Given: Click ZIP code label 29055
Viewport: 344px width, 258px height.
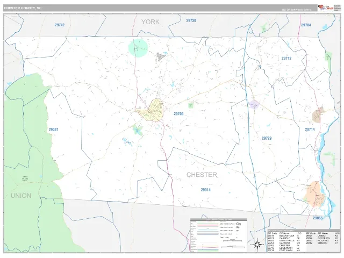Looking at the screenshot, I should pyautogui.click(x=318, y=218).
